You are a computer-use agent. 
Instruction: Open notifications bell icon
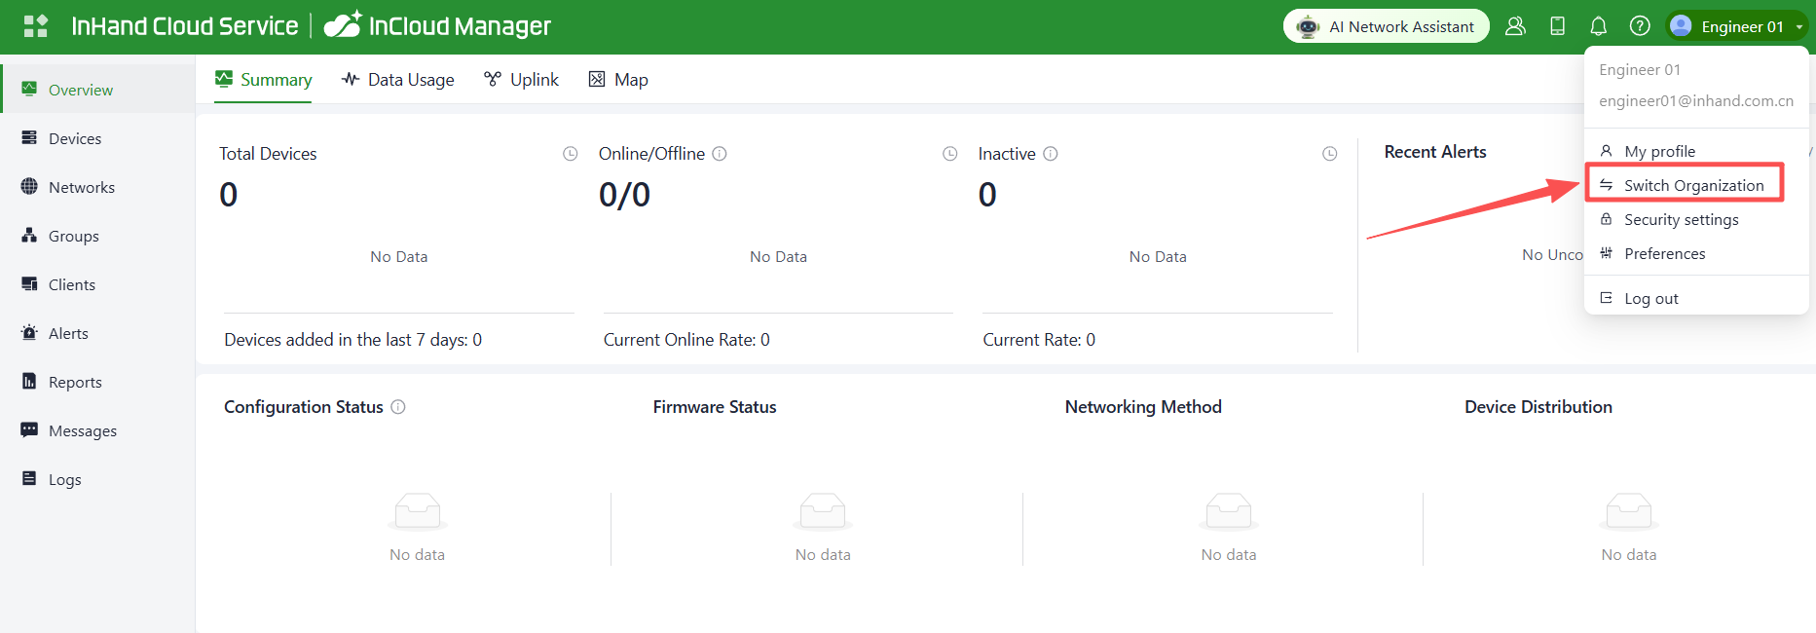coord(1598,26)
